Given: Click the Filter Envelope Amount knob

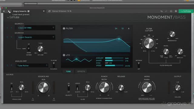Looking at the screenshot, I should pyautogui.click(x=180, y=52).
